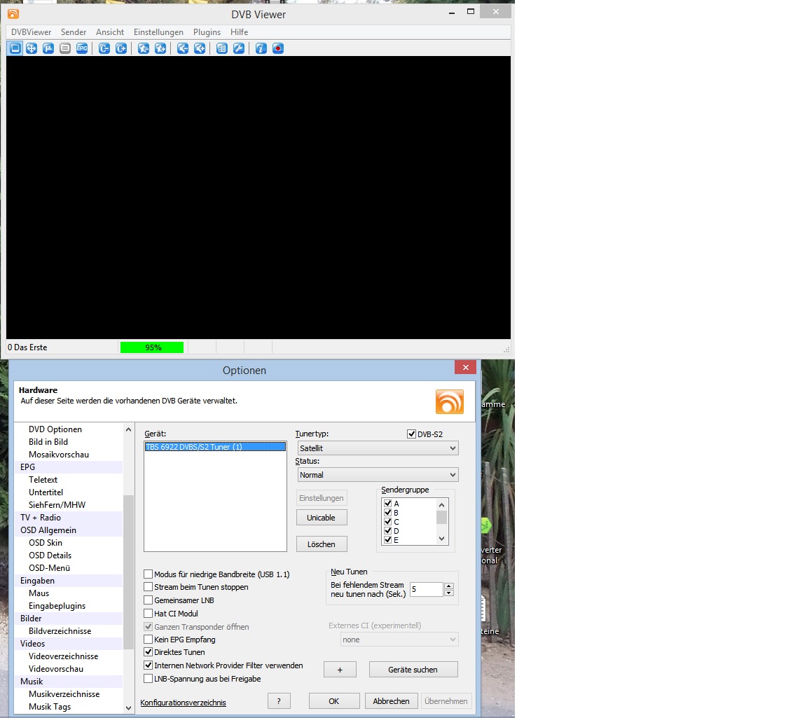
Task: Uncheck Sendergruppe A
Action: (x=388, y=504)
